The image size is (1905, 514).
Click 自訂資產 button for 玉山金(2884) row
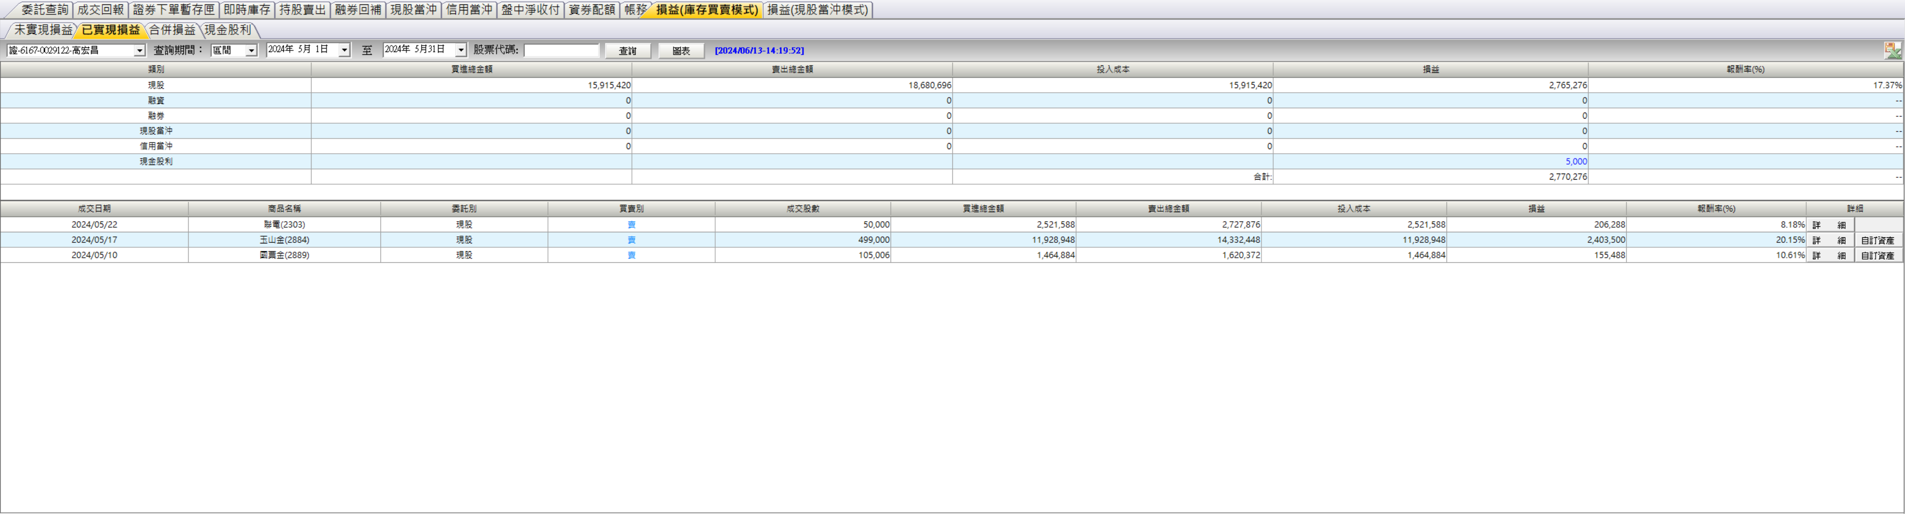(1878, 241)
